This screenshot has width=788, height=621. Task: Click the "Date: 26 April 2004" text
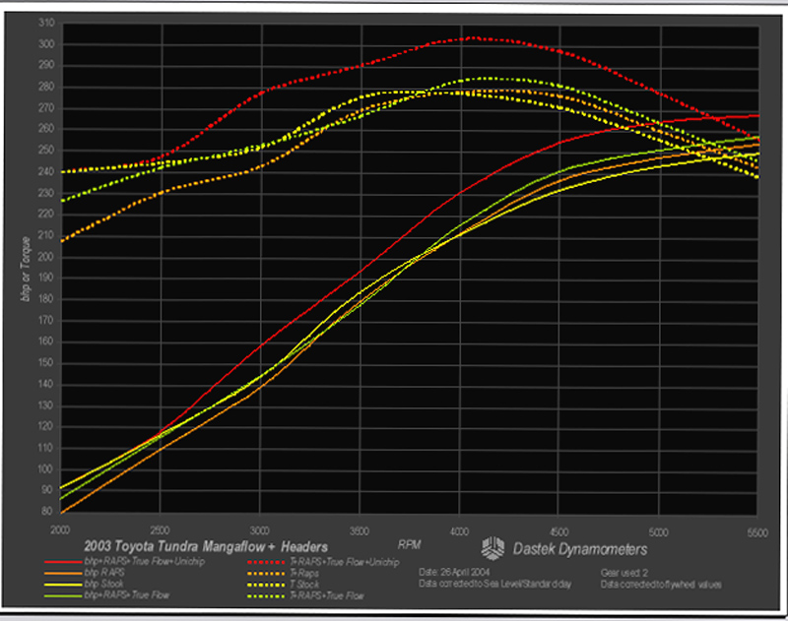454,572
